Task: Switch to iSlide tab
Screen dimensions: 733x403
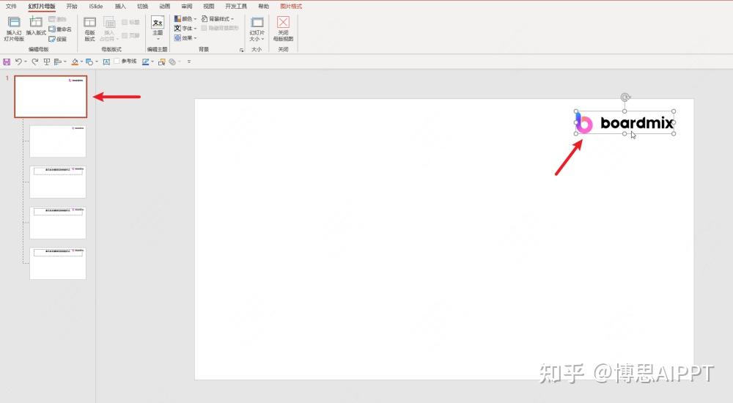Action: pyautogui.click(x=96, y=6)
